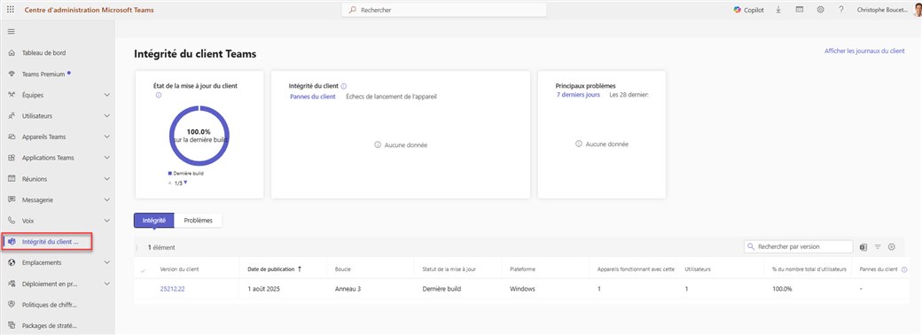Click the downloads arrow icon in header

pos(778,10)
